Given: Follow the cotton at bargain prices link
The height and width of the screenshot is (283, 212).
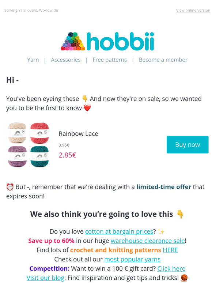Looking at the screenshot, I should [119, 231].
